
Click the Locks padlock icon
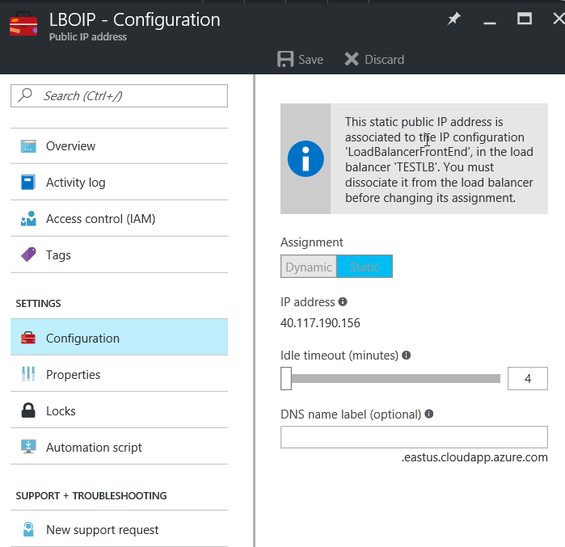(29, 411)
